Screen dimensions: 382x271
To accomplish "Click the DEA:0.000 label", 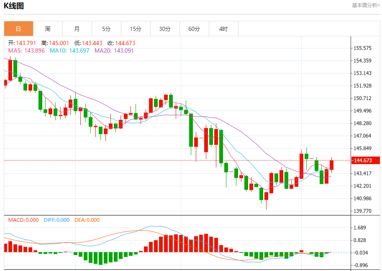I will [87, 220].
